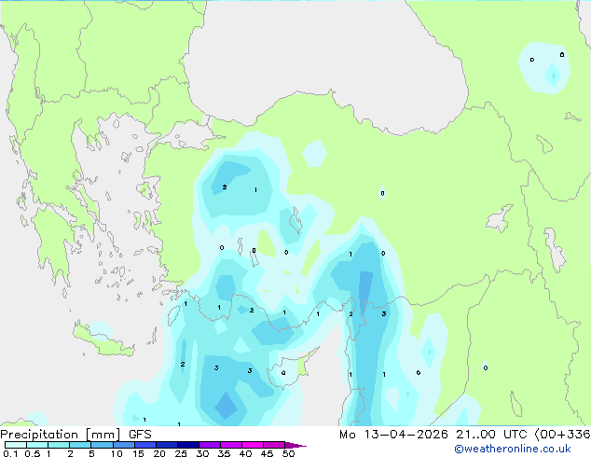Select the 1–2 mm legend color swatch
Image resolution: width=591 pixels, height=457 pixels.
pos(59,445)
